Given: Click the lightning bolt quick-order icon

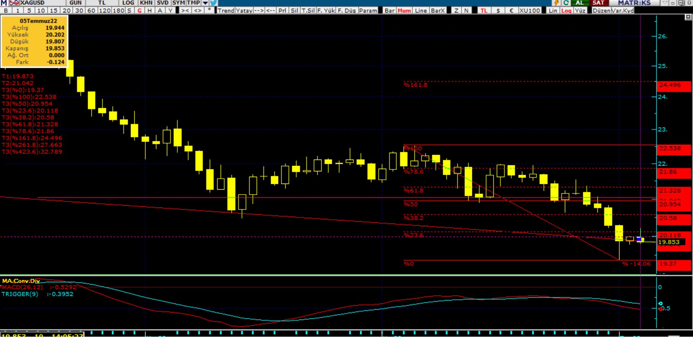Looking at the screenshot, I should point(557,3).
